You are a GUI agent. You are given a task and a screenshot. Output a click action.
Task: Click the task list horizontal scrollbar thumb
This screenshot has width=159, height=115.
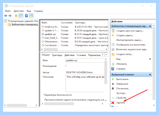pos(51,49)
